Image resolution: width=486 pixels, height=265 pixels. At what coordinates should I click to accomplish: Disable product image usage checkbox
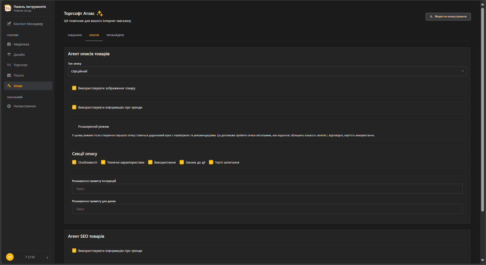[x=74, y=88]
